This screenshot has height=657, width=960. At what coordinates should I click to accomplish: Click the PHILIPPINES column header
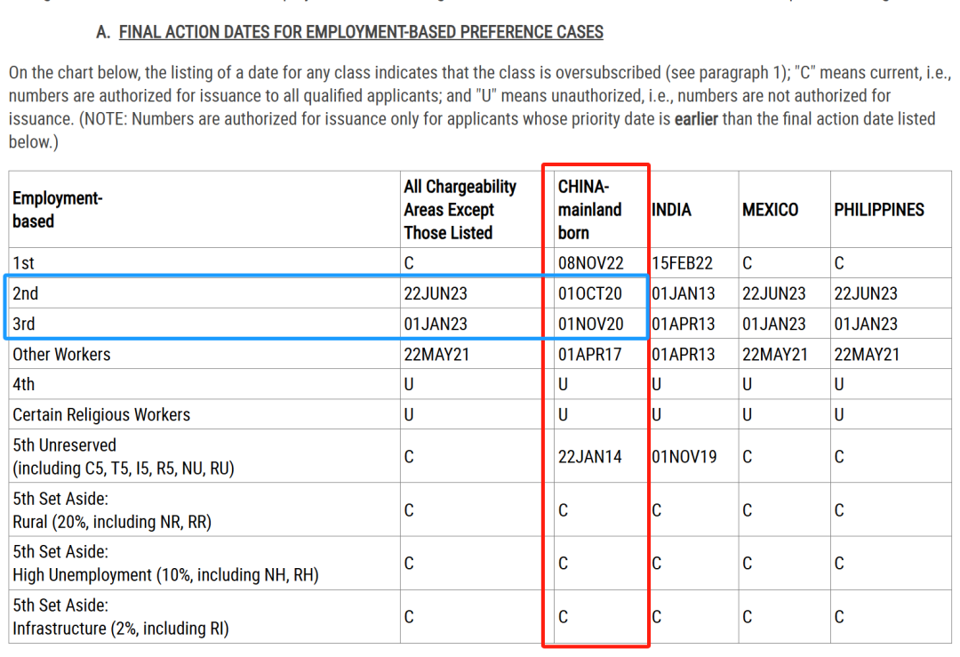click(878, 210)
